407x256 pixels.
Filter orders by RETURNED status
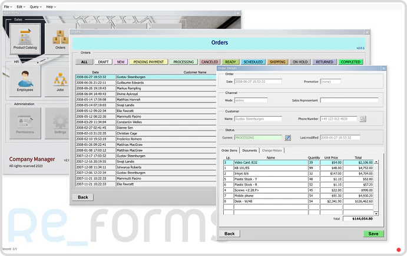point(324,62)
